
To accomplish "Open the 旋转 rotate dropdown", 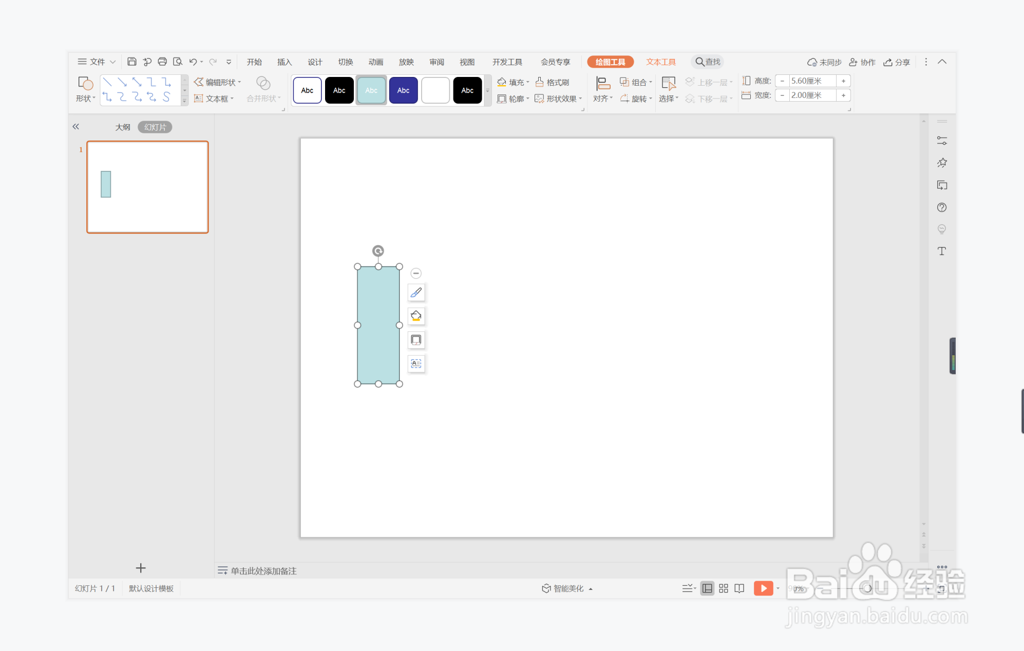I will tap(636, 98).
